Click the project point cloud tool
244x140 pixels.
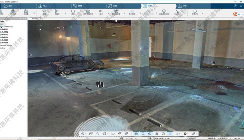[195, 12]
